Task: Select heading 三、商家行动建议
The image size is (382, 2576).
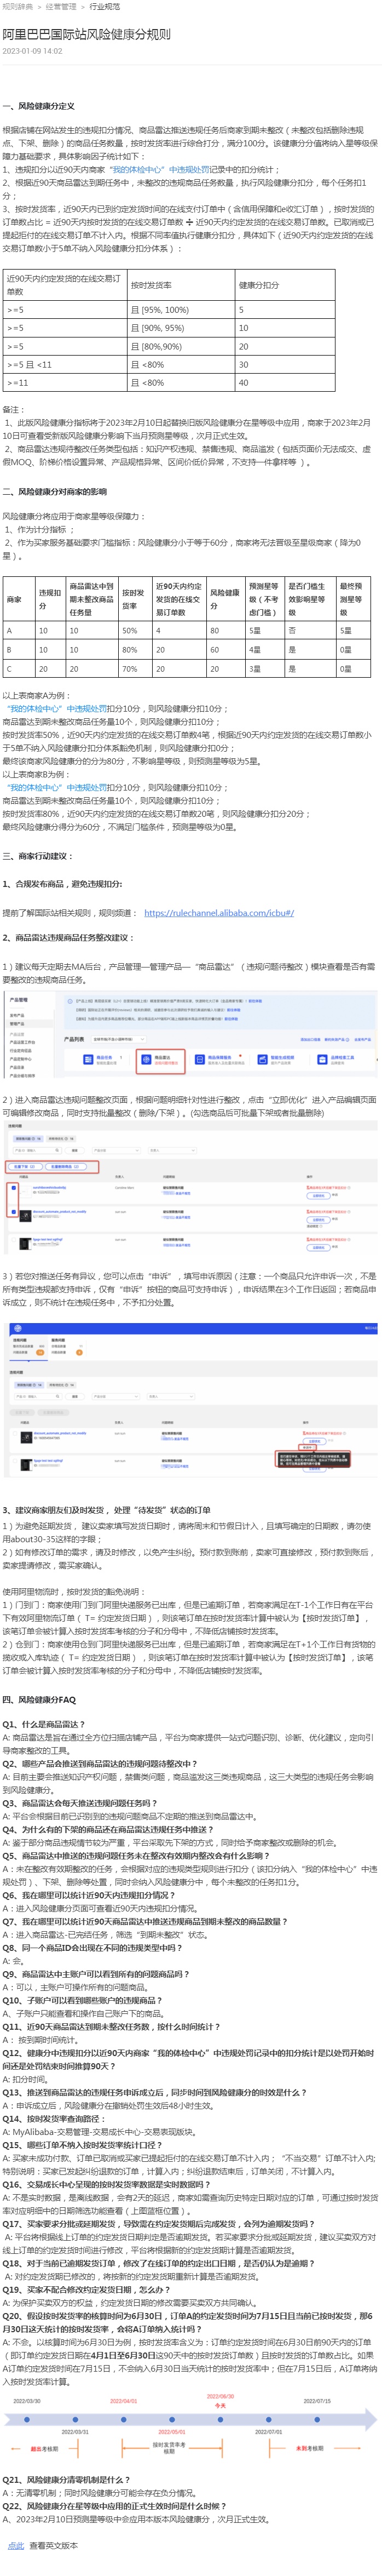Action: [x=38, y=856]
